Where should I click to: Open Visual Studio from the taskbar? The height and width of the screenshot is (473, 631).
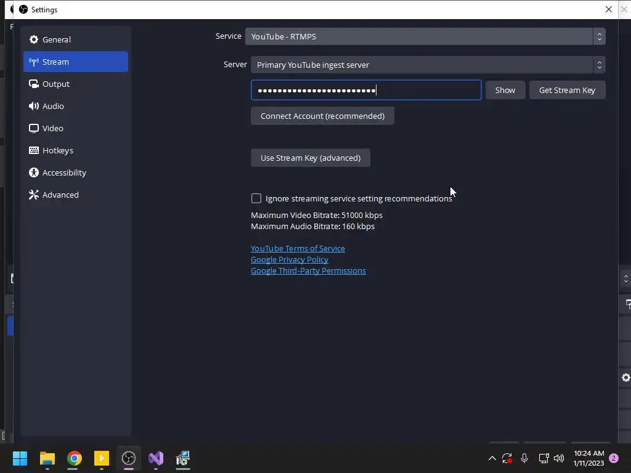(156, 458)
